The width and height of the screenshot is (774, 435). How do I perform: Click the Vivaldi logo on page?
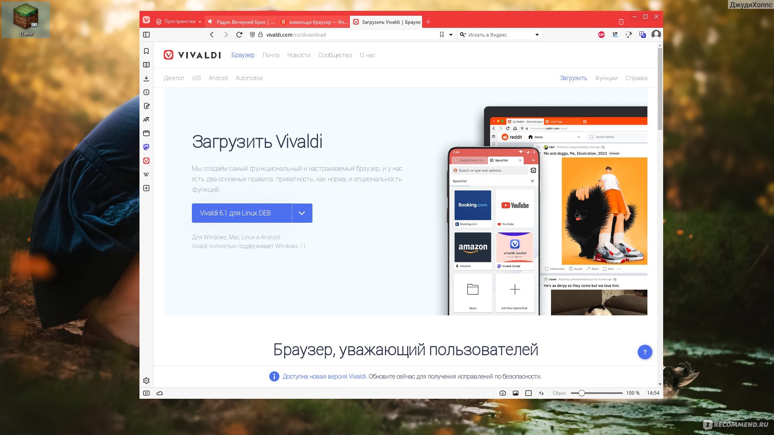pyautogui.click(x=192, y=55)
